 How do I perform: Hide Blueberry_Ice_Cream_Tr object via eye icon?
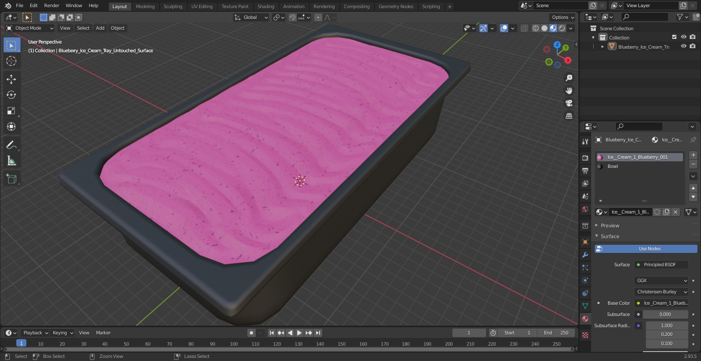point(684,47)
